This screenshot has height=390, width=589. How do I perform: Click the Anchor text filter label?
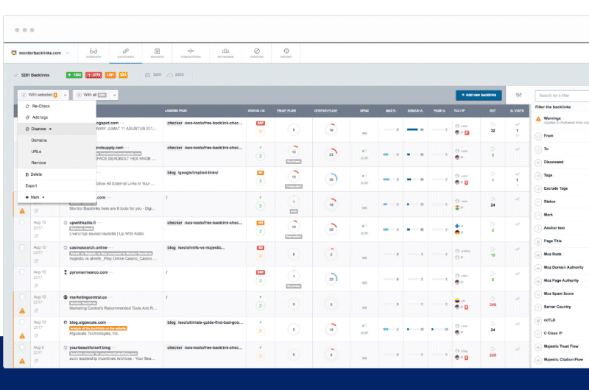pyautogui.click(x=554, y=228)
